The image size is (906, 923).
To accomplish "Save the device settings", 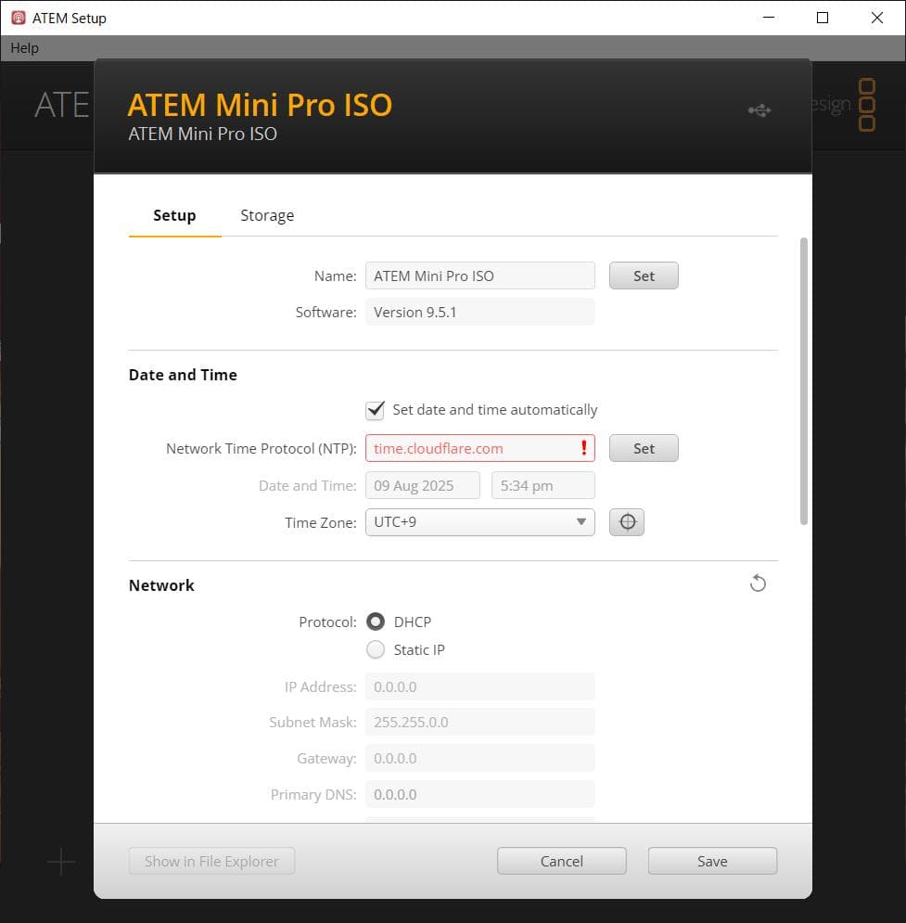I will (x=711, y=860).
